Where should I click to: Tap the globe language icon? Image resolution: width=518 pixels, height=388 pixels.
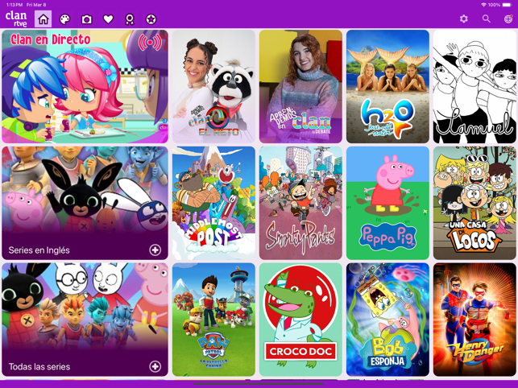click(508, 19)
